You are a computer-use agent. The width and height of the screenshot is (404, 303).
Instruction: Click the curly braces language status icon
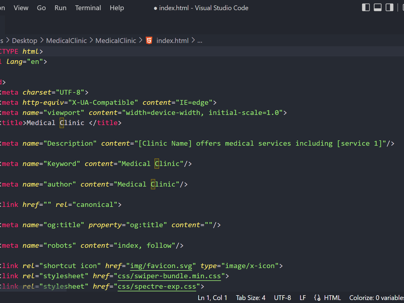pos(317,298)
